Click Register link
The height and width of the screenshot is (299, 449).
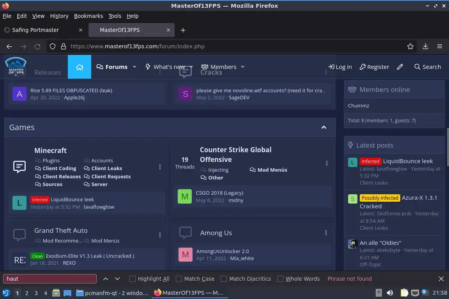(374, 67)
